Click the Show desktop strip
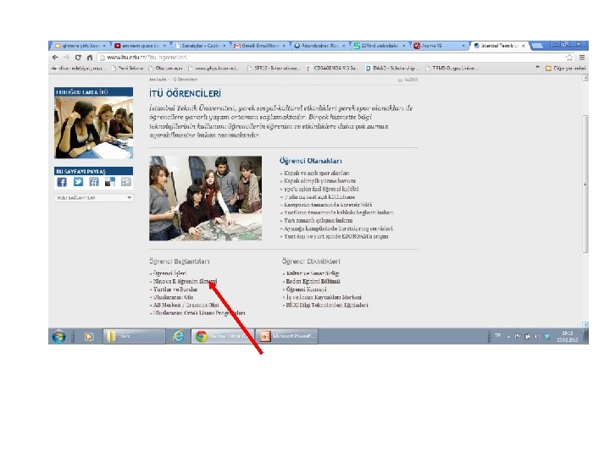The image size is (610, 457). point(586,336)
